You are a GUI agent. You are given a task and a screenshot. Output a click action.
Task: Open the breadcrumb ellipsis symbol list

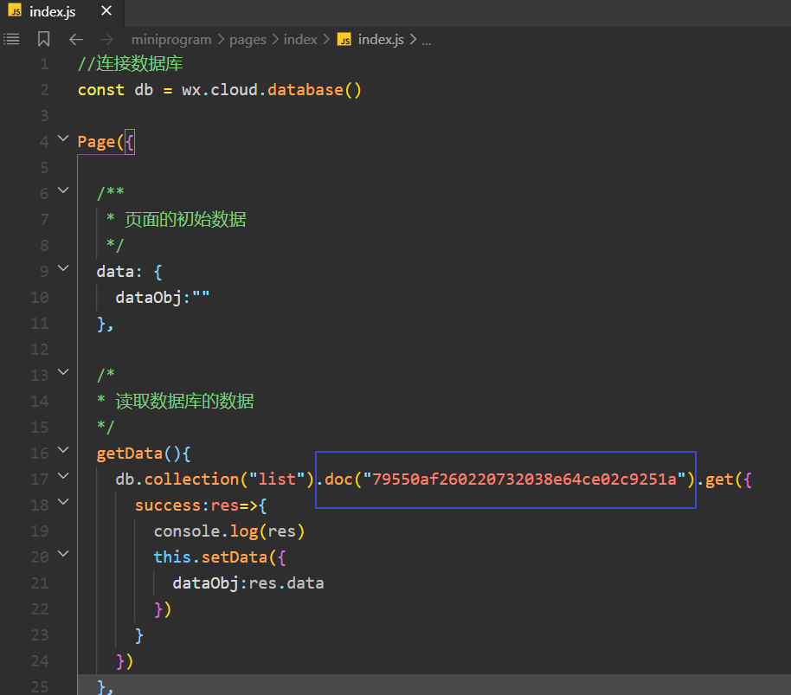pos(427,41)
